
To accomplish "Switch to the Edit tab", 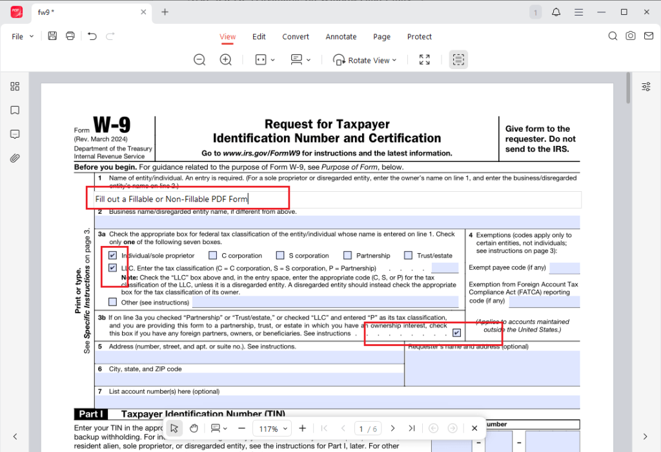I will [259, 37].
